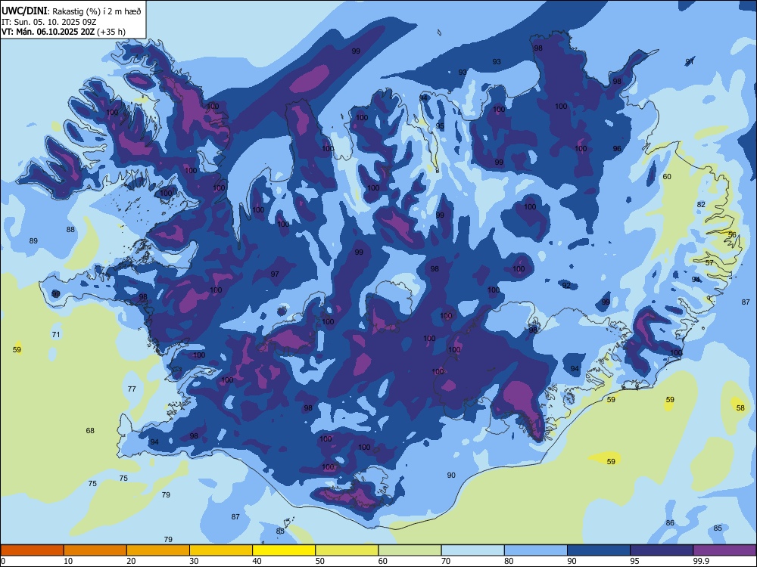The image size is (757, 567).
Task: Select the value '91' in the northeast sea
Action: click(x=690, y=62)
